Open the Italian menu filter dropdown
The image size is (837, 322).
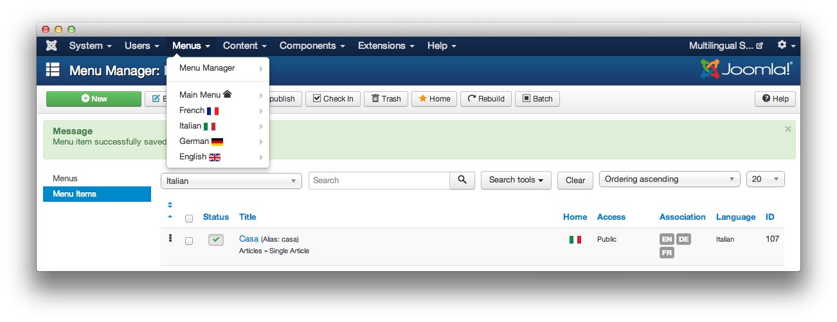tap(231, 181)
